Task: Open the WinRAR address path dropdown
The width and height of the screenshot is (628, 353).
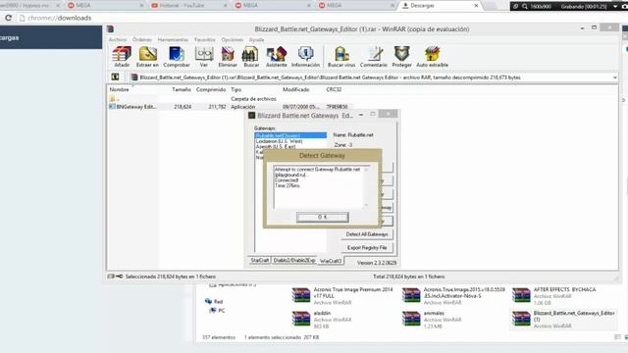Action: coord(614,77)
